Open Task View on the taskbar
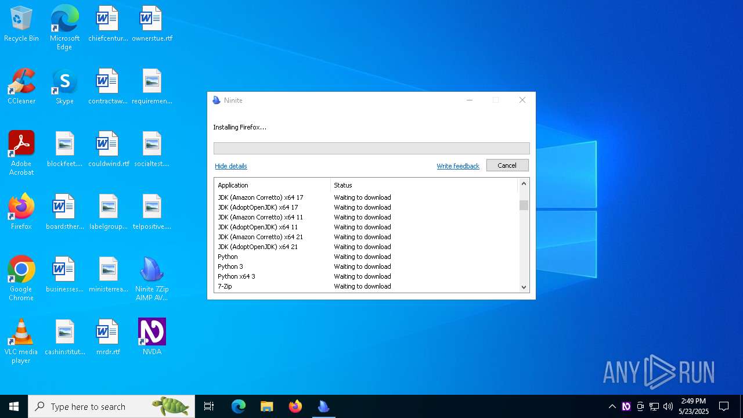Screen dimensions: 743x418 tap(209, 406)
